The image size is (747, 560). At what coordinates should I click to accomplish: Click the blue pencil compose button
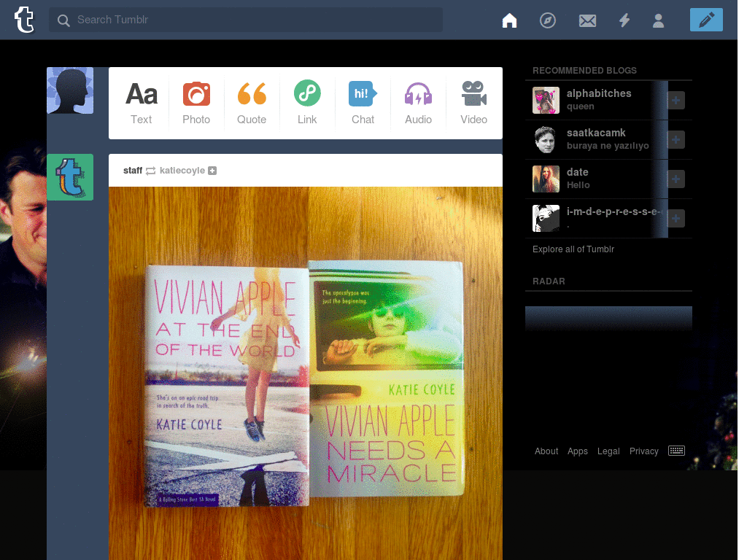pos(706,20)
